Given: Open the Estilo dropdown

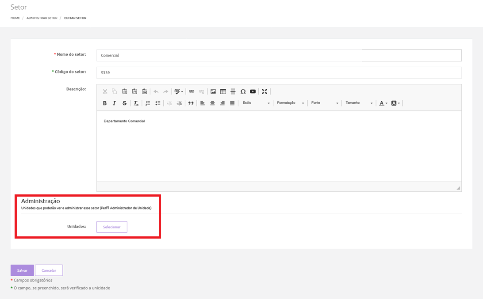Looking at the screenshot, I should tap(256, 103).
